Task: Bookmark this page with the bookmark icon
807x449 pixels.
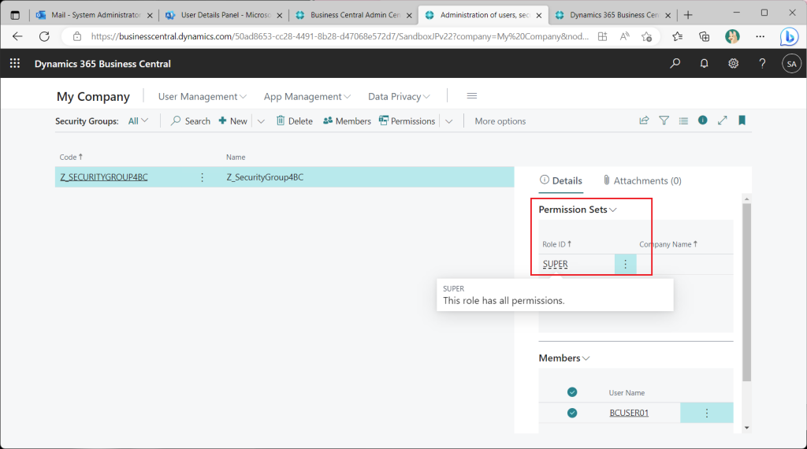Action: pos(742,120)
